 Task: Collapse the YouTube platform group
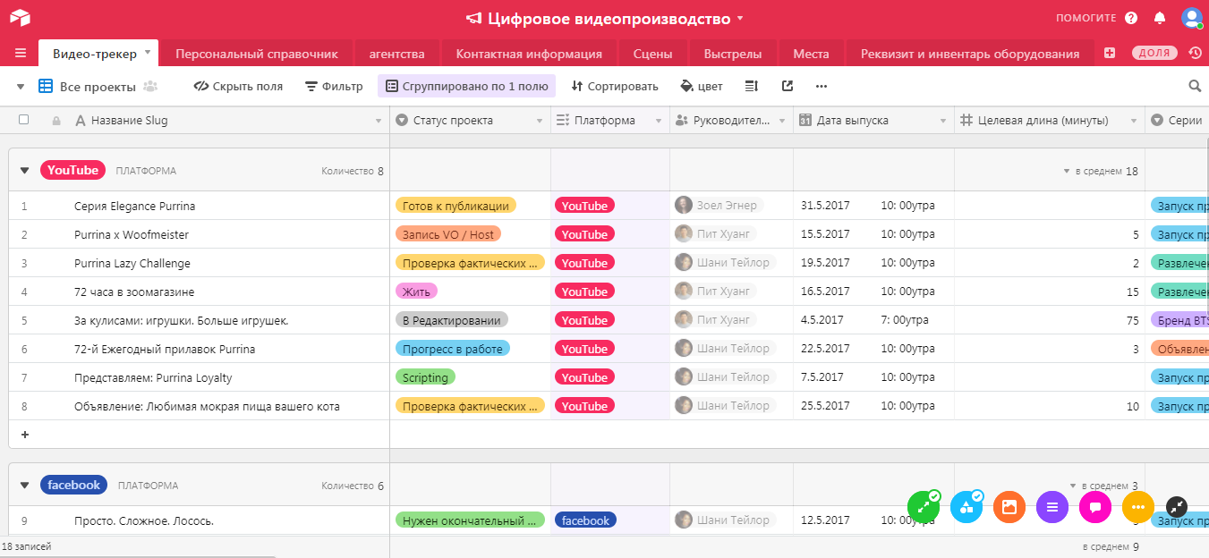tap(24, 169)
